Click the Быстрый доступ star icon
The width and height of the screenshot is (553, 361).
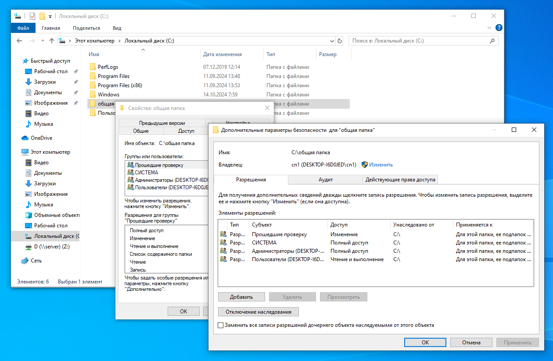[x=25, y=61]
